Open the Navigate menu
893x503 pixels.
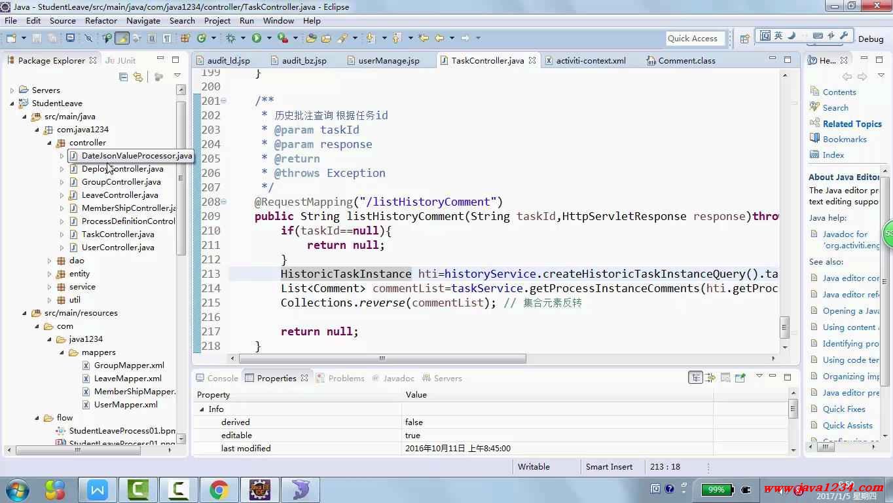(x=143, y=20)
